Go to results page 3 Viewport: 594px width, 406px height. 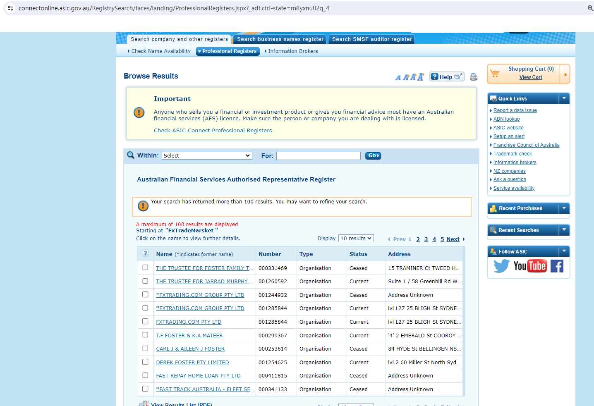(x=426, y=239)
